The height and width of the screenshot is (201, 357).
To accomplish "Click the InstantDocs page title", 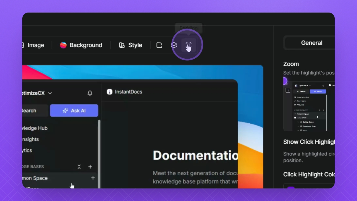I will tap(129, 92).
